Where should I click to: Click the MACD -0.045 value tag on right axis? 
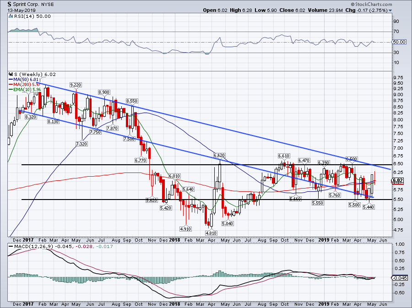click(400, 278)
